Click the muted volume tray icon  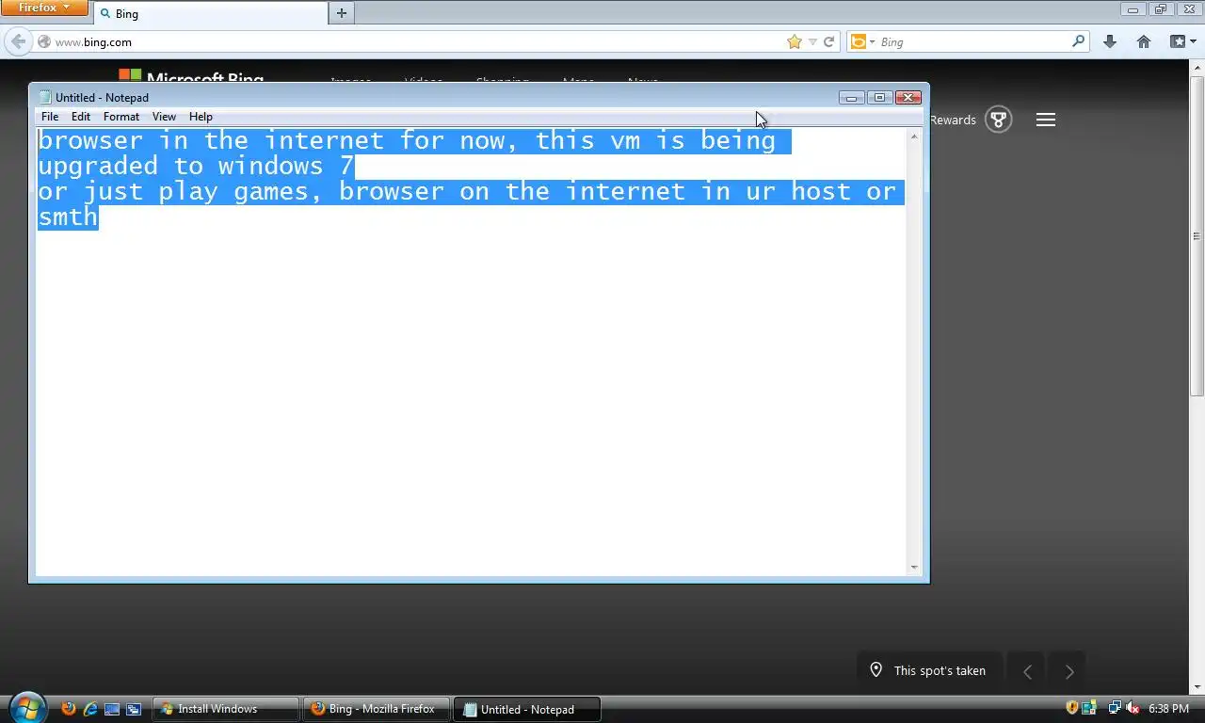(1133, 708)
